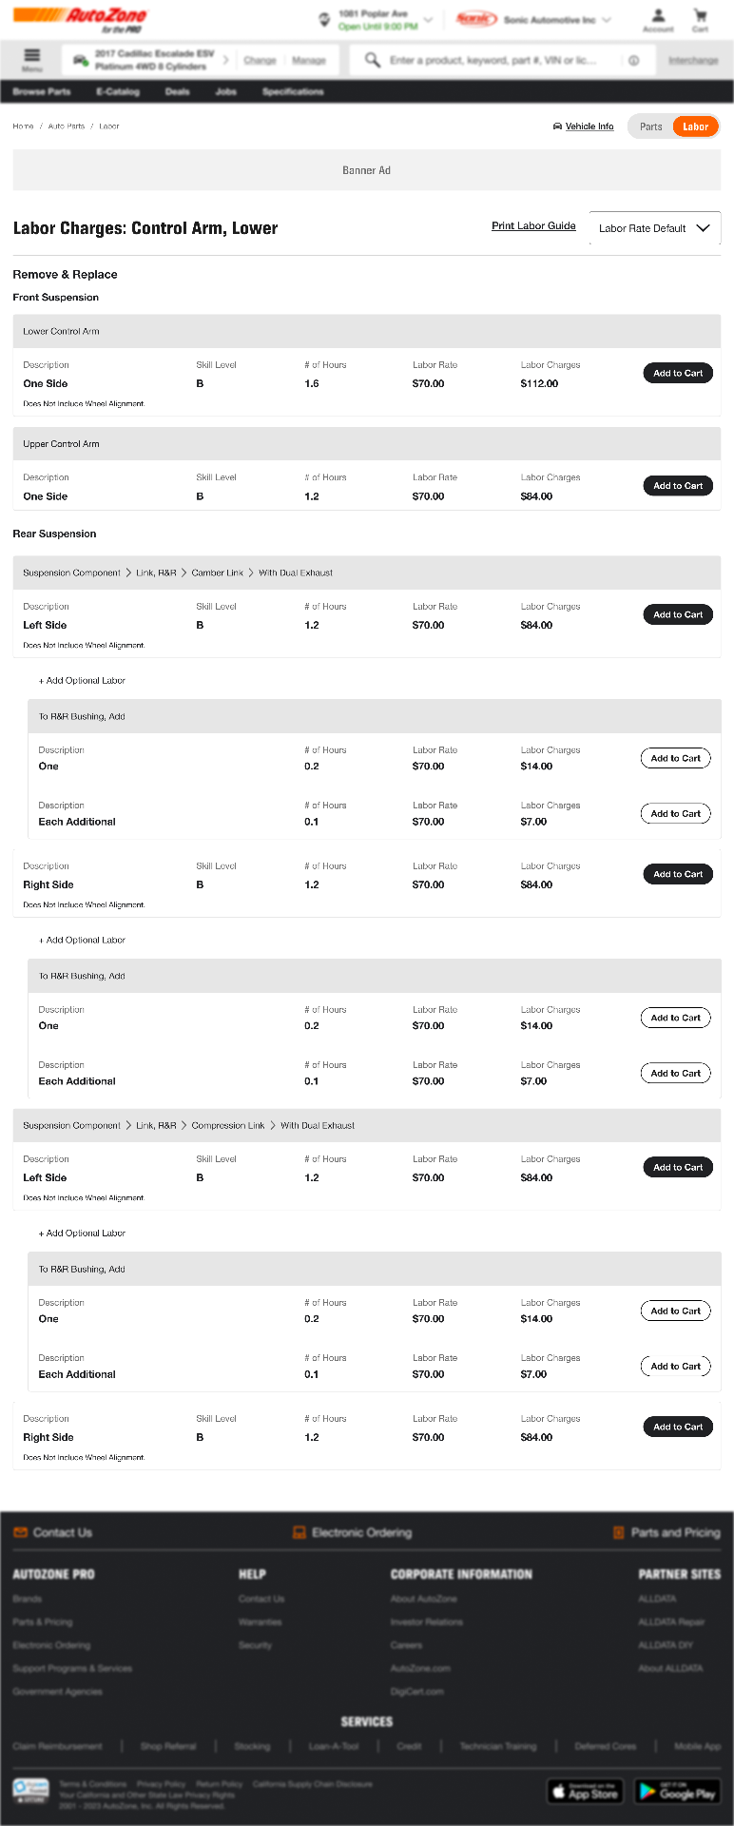Click the Print Labor Guide link

tap(533, 226)
